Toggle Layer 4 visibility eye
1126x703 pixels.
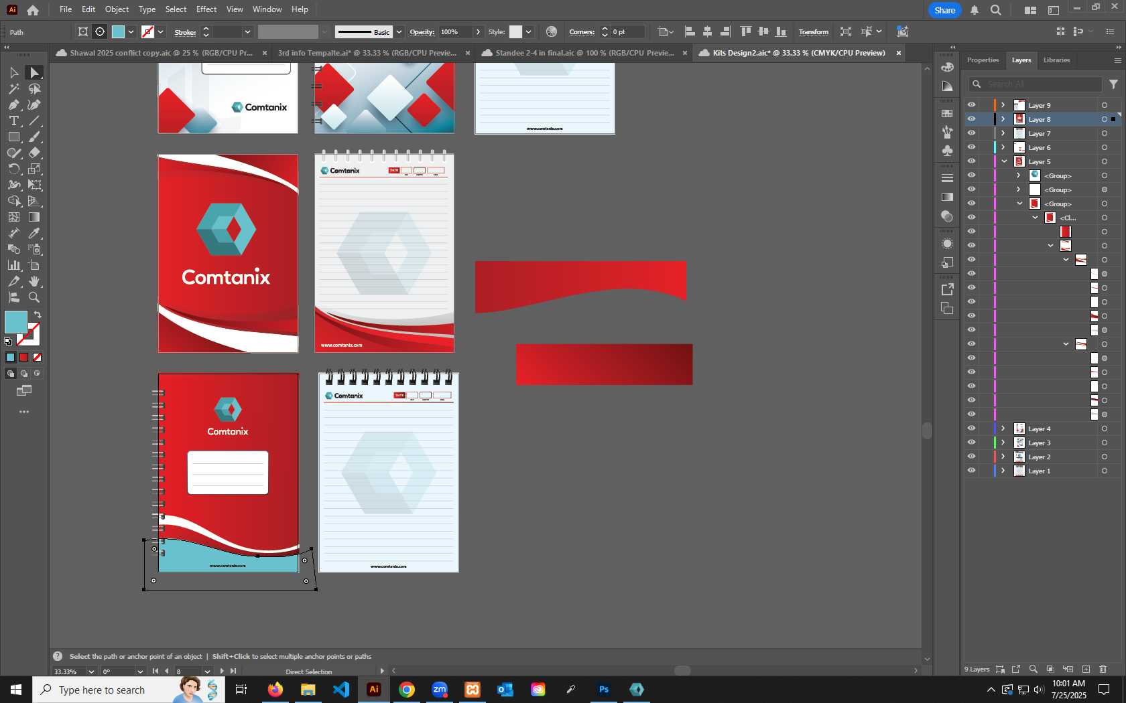[x=971, y=428]
